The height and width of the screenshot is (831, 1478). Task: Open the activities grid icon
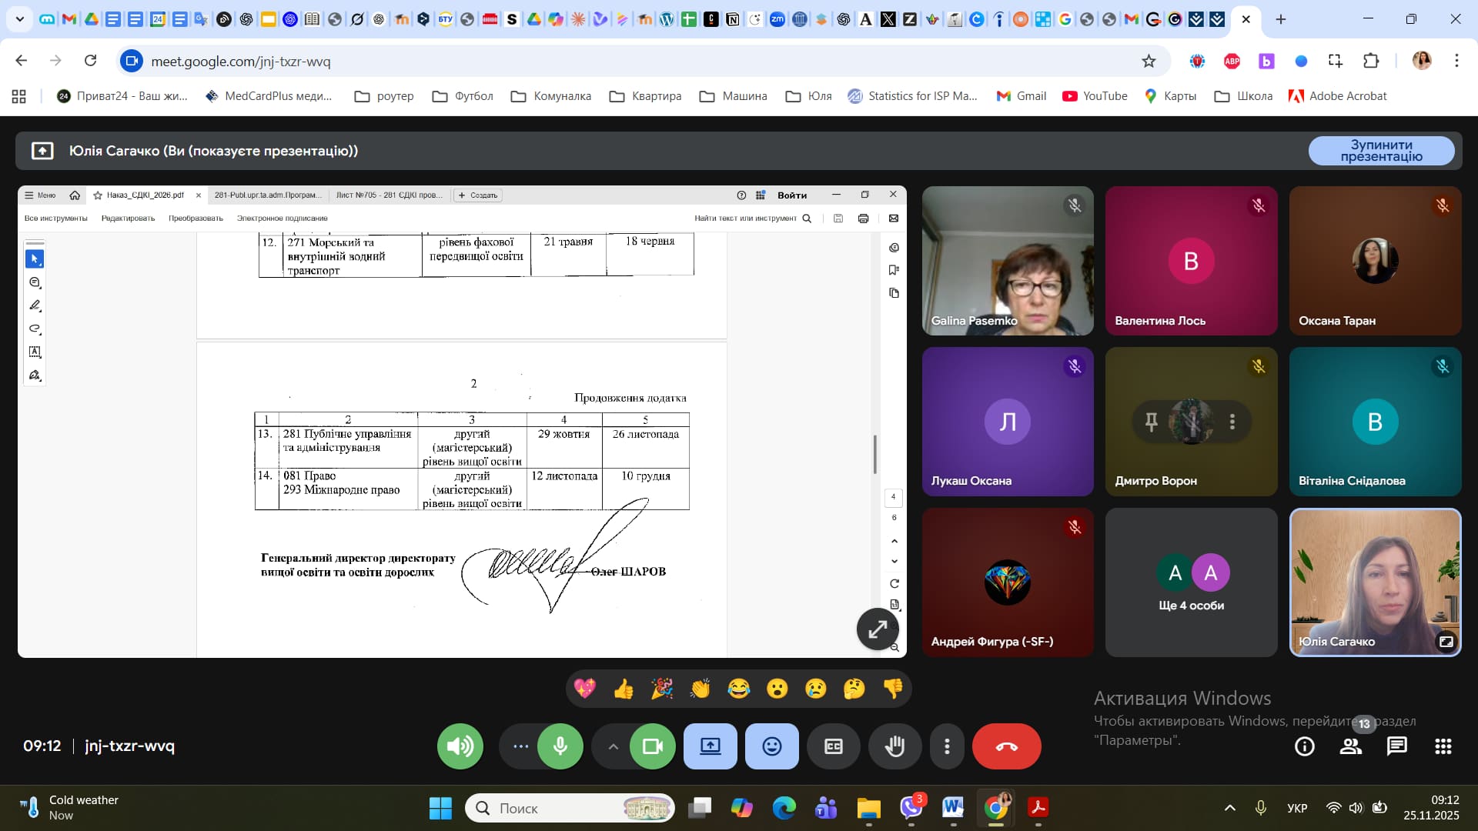point(1443,746)
